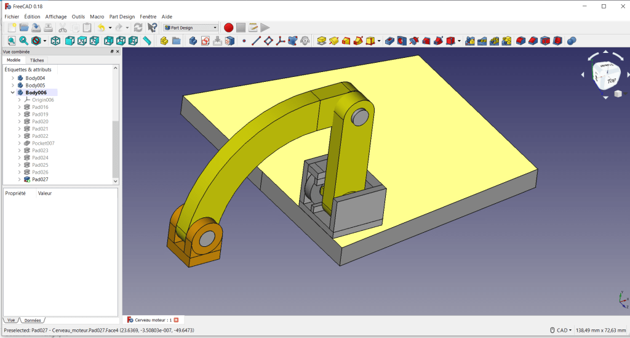Collapse the Body006 tree node
The height and width of the screenshot is (338, 630).
click(x=13, y=92)
